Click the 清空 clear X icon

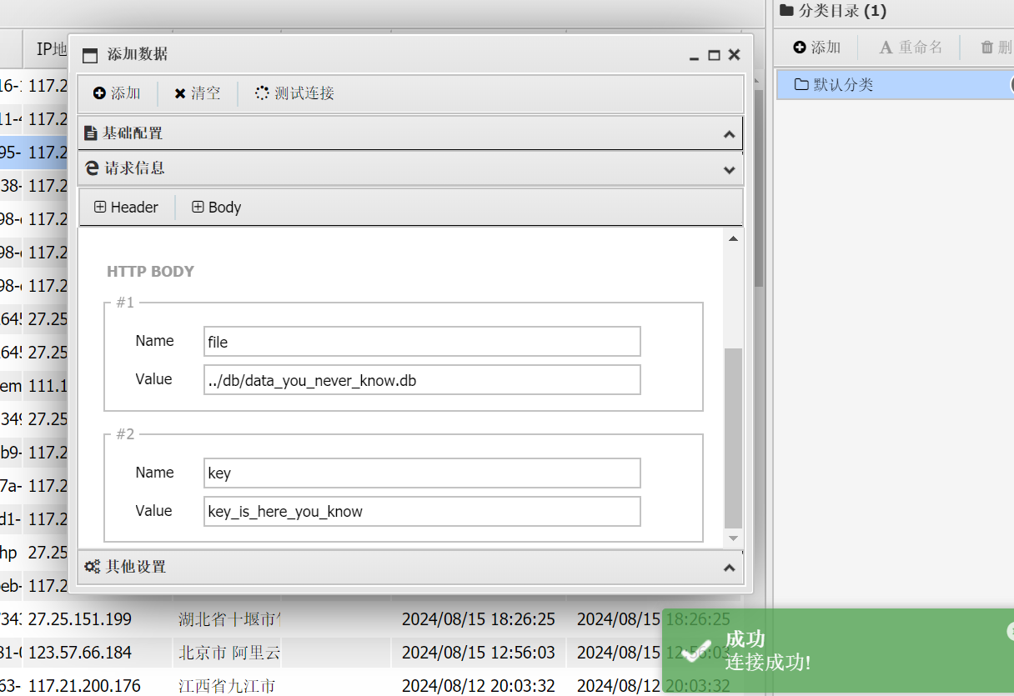pyautogui.click(x=180, y=93)
